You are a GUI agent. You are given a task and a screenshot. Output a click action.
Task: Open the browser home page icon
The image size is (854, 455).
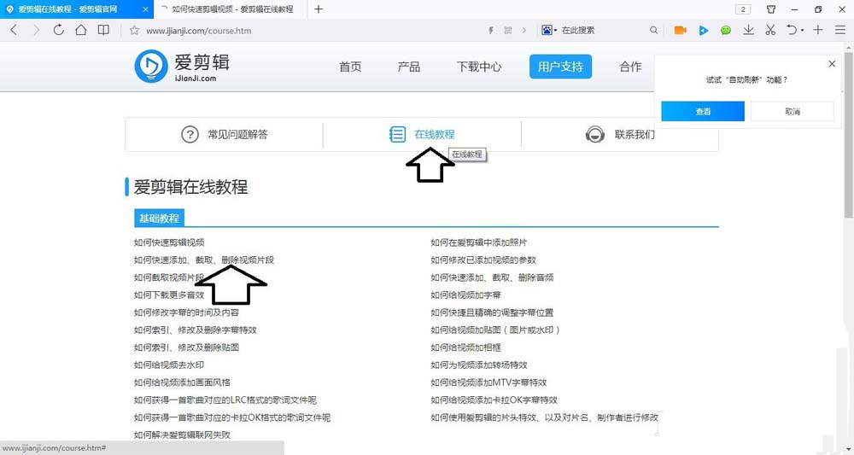(x=80, y=30)
